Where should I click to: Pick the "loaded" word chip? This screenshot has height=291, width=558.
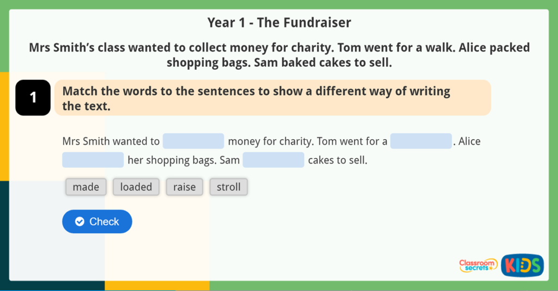136,187
